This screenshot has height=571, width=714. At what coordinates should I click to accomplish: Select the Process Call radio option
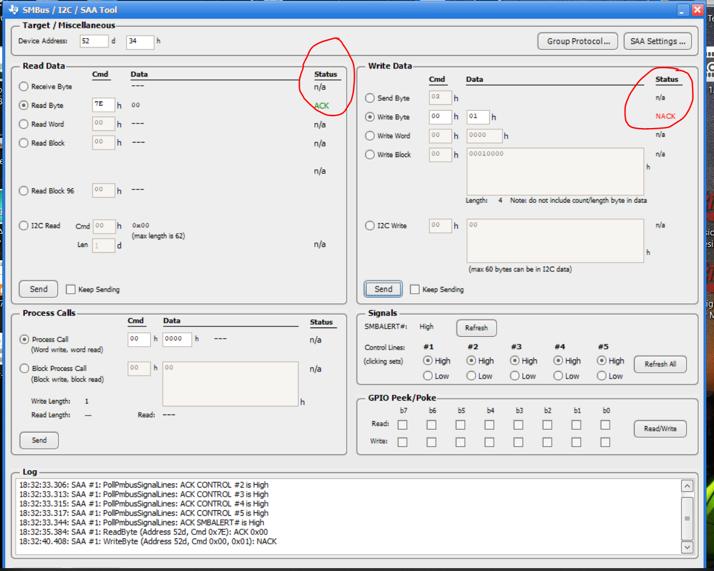click(x=24, y=339)
